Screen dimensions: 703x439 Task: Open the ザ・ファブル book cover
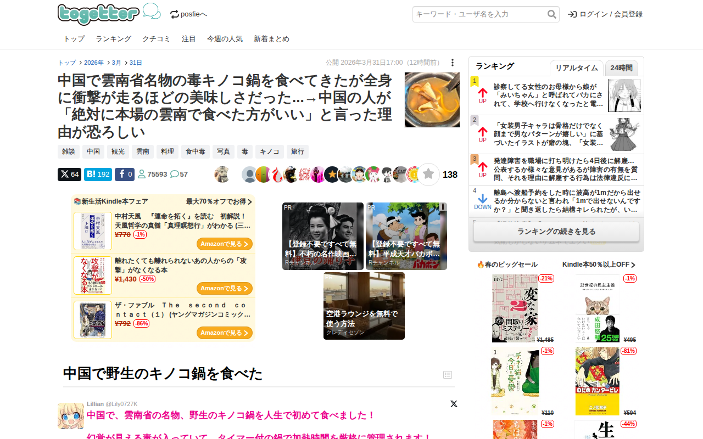pos(93,320)
